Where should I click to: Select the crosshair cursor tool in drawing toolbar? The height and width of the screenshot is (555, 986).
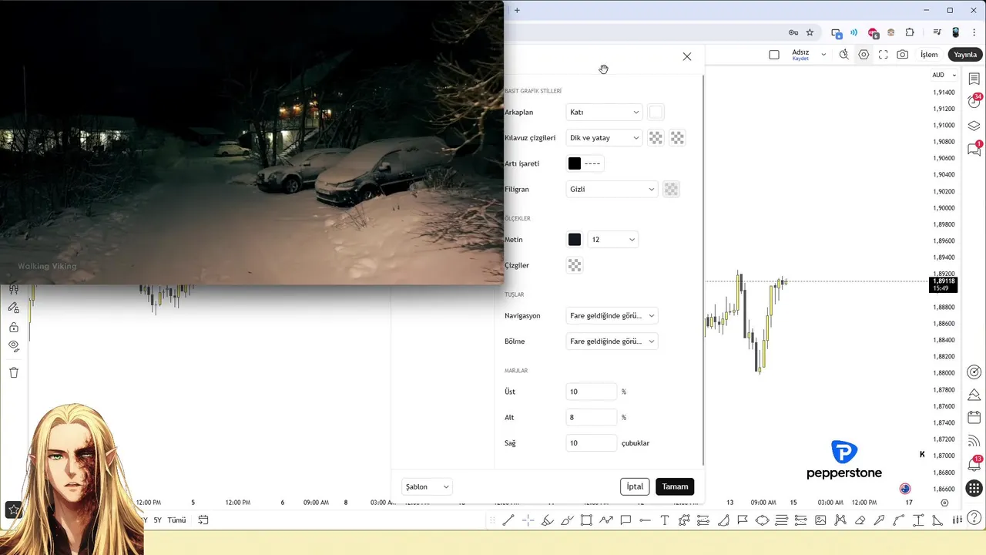pos(528,520)
